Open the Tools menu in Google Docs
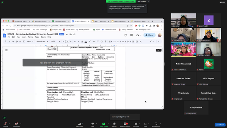The image size is (227, 128). pos(37,37)
